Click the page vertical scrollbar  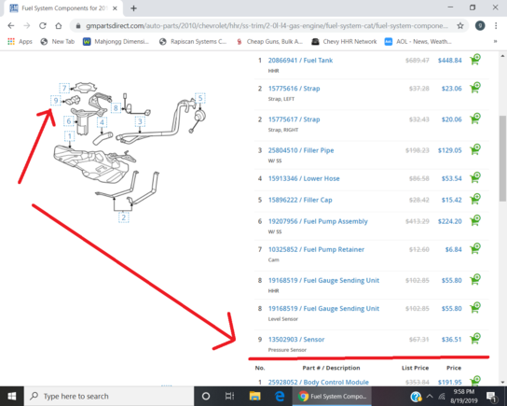[502, 159]
